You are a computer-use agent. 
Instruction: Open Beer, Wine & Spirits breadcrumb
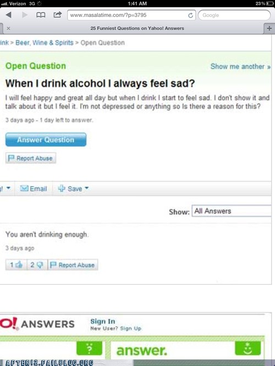pos(45,43)
